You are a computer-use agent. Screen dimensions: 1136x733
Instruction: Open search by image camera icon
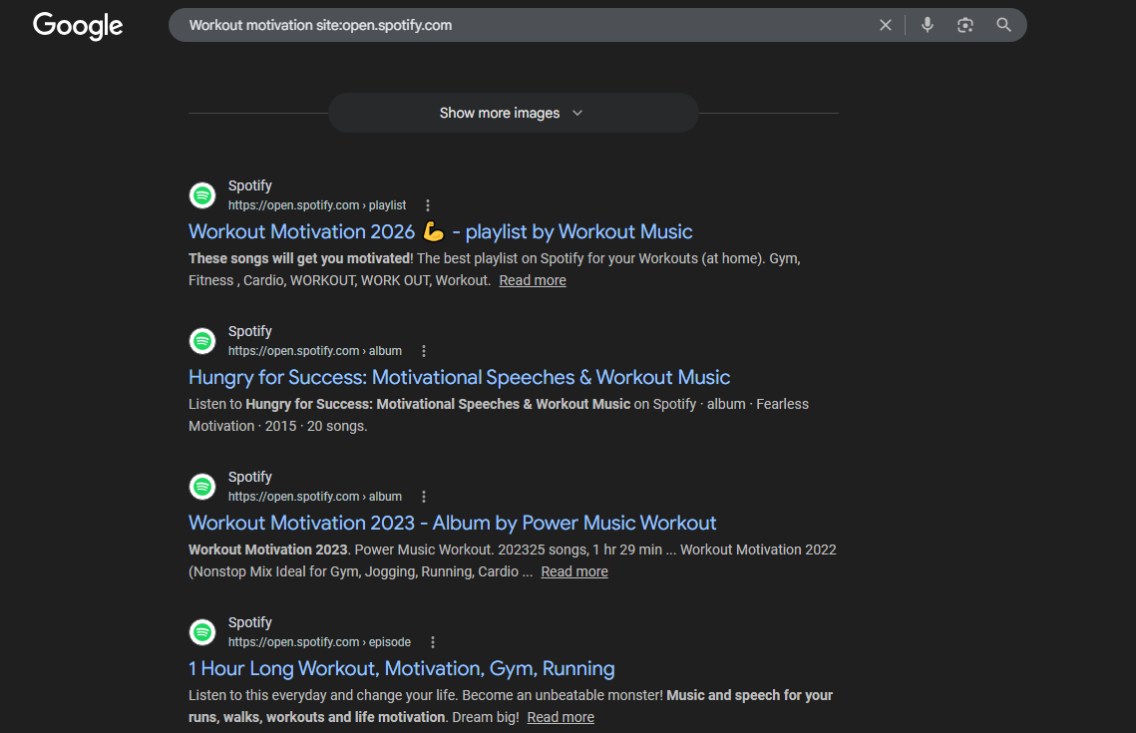[965, 25]
